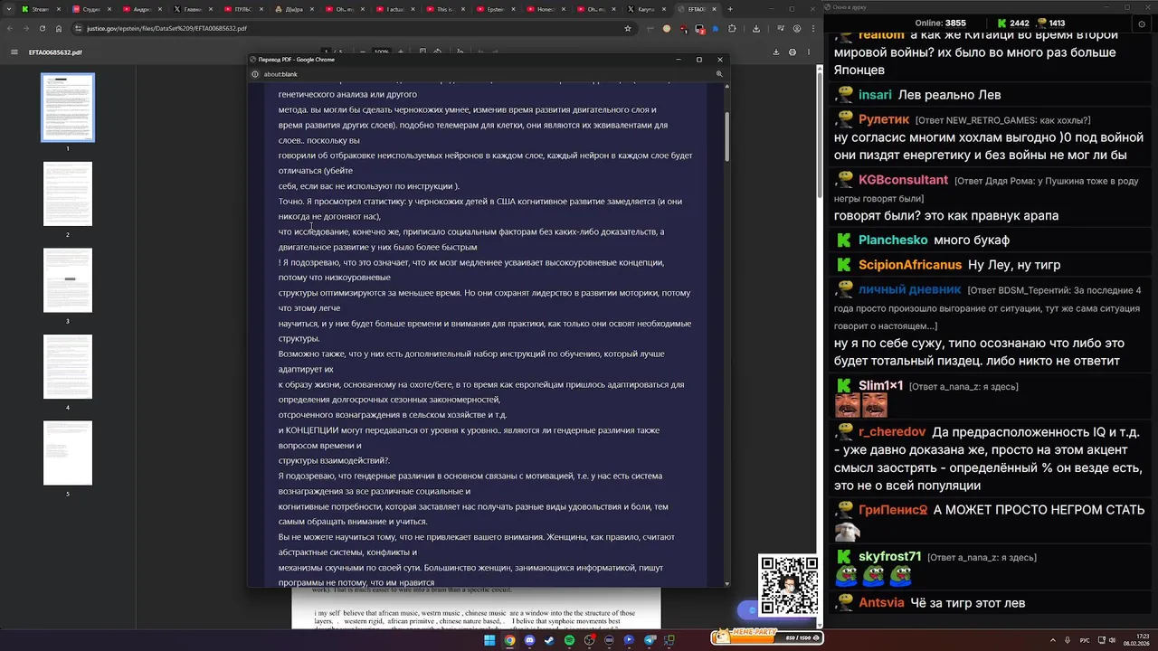Open the Chrome extensions puzzle menu

tap(732, 29)
